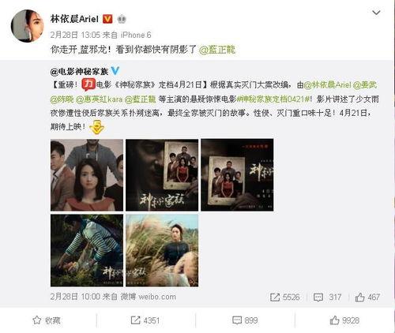
Task: Open the comments showing 899
Action: 245,320
